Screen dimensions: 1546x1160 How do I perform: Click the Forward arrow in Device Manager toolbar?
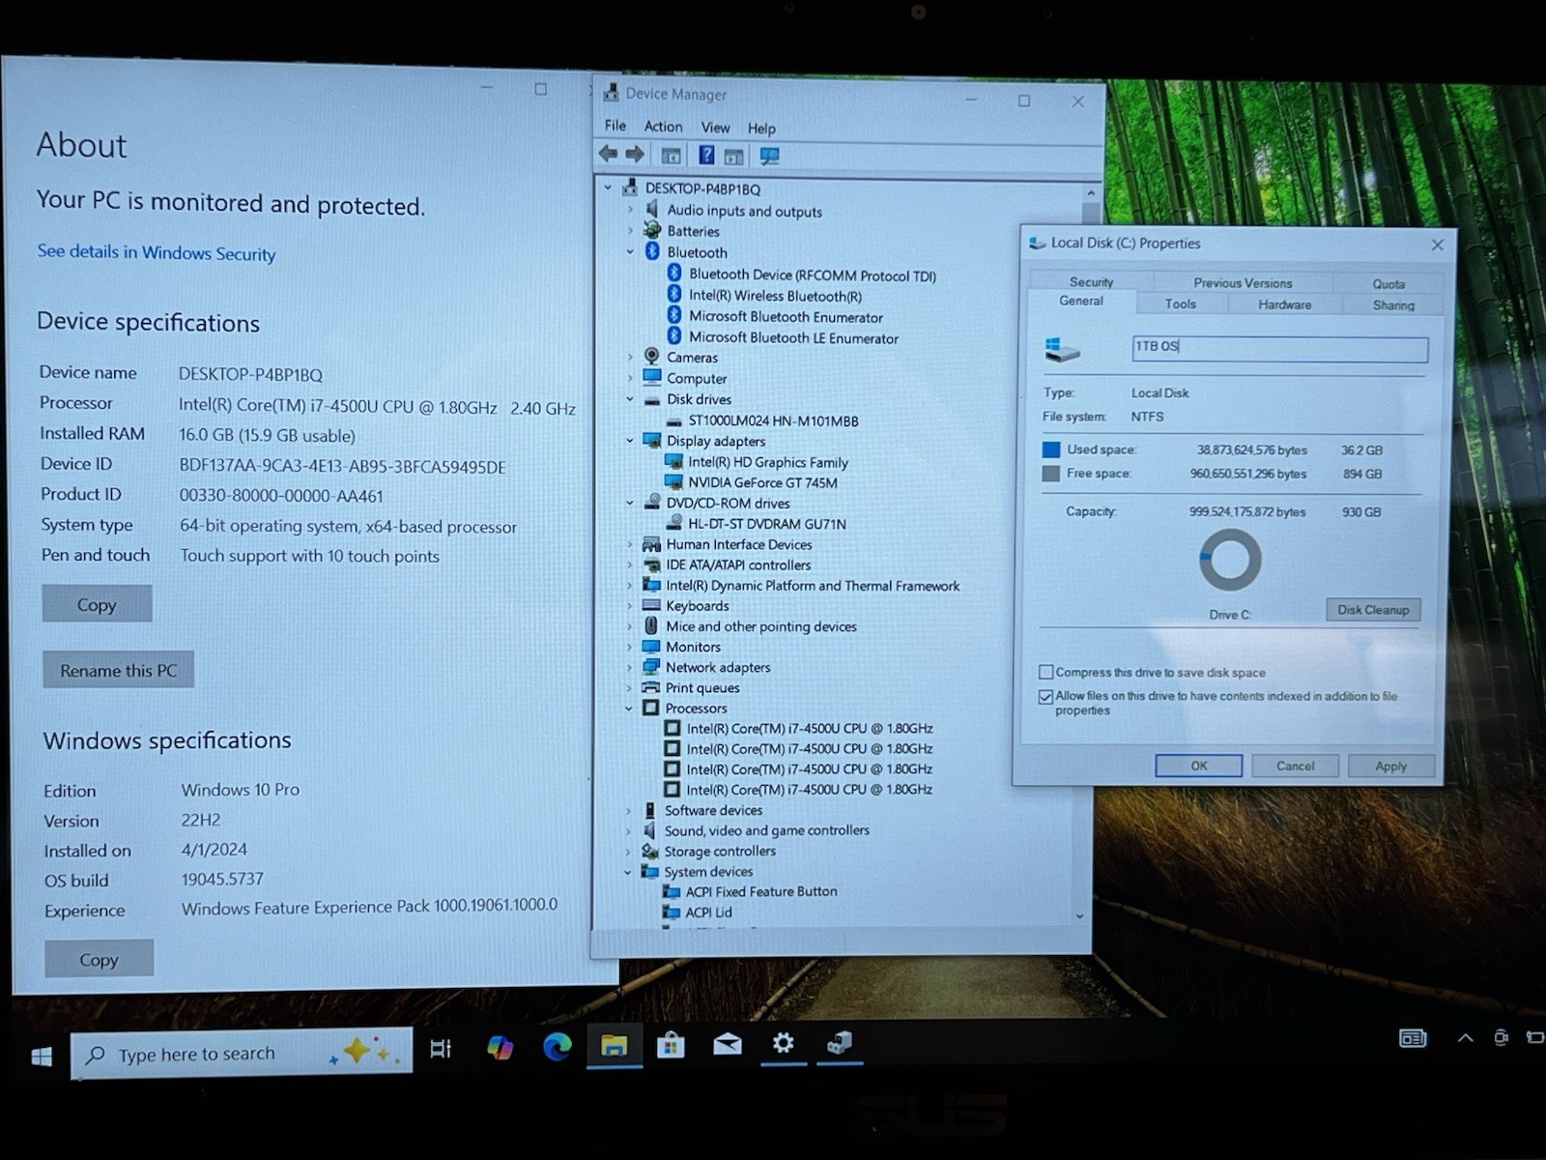[635, 154]
